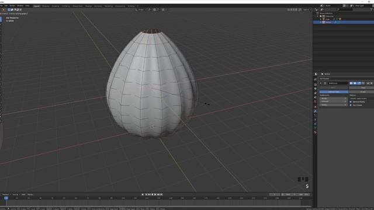Edit the Subdivision modifier name field

[x=338, y=83]
